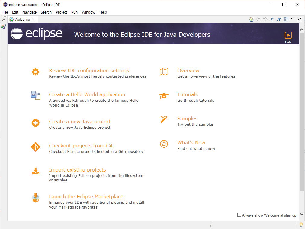The image size is (305, 229).
Task: Open the File menu
Action: click(x=5, y=12)
